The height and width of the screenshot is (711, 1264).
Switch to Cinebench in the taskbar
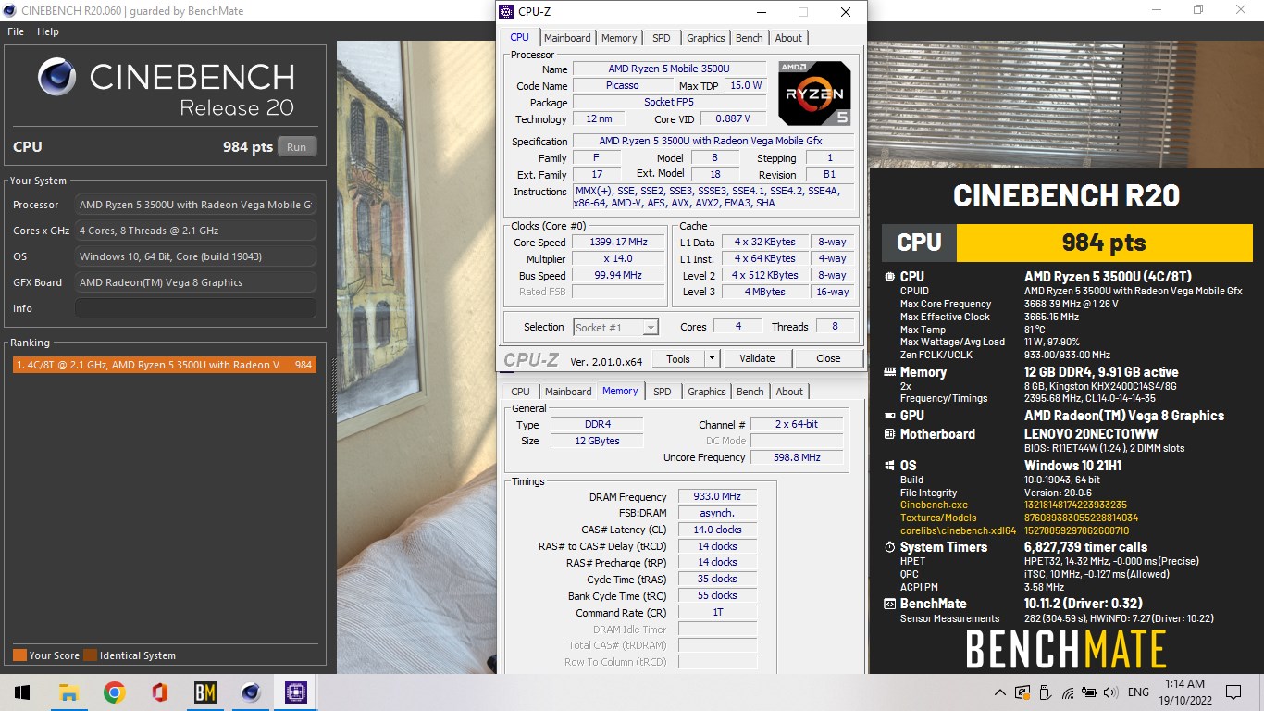click(250, 692)
